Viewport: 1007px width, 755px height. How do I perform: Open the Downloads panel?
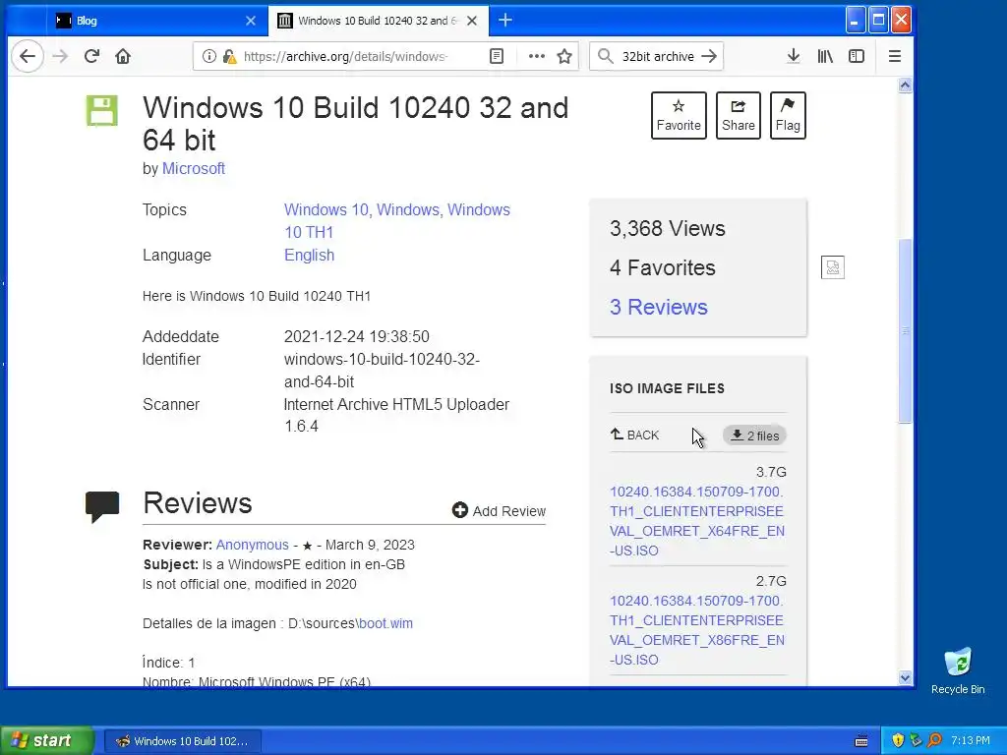coord(794,56)
